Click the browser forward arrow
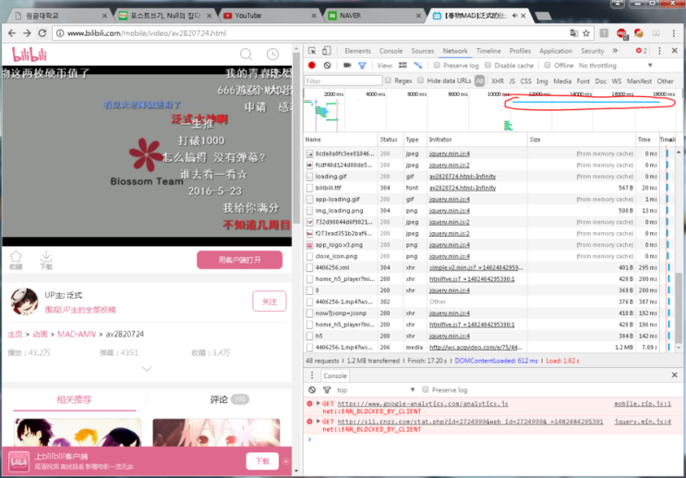The image size is (686, 478). click(27, 33)
